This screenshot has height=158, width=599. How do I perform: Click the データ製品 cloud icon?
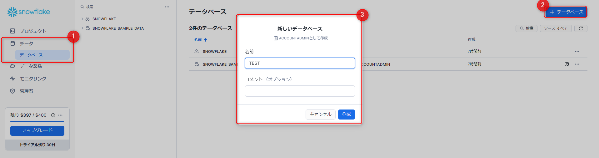pos(12,66)
